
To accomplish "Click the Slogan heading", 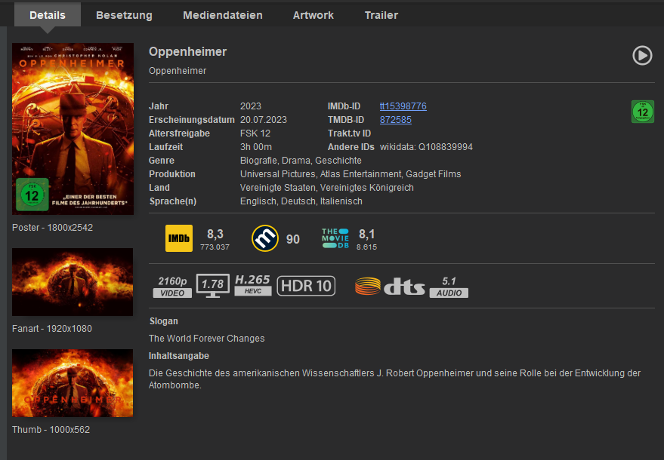I will pyautogui.click(x=163, y=321).
